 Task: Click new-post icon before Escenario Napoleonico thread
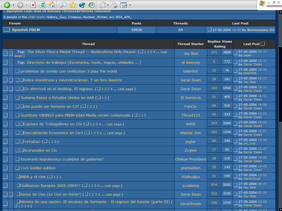[x=17, y=159]
